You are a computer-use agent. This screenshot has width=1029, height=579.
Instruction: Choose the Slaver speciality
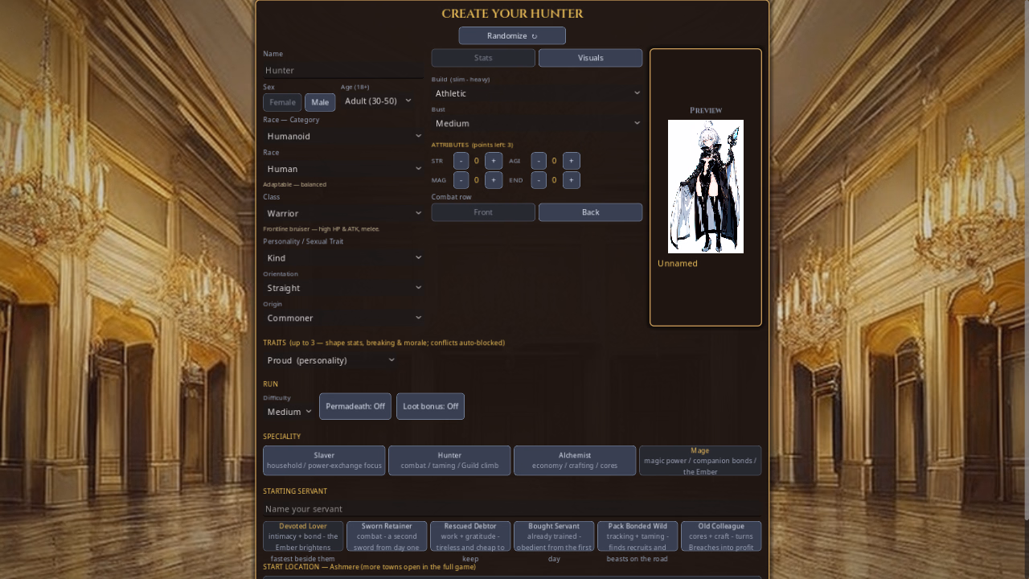[x=324, y=461]
